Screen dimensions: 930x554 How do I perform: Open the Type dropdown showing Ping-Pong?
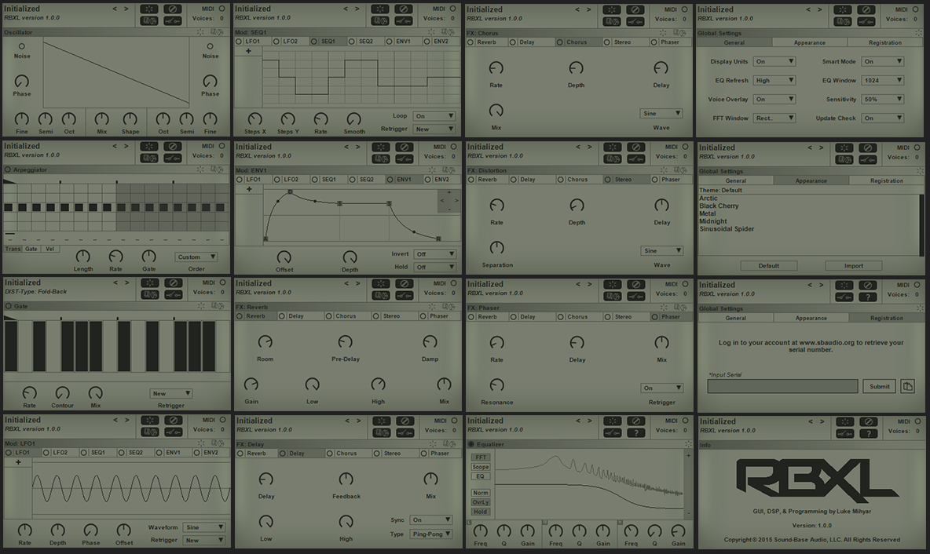[x=431, y=534]
